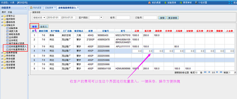Viewport: 237px width, 99px height.
Task: Go to first page of records
Action: pos(205,72)
